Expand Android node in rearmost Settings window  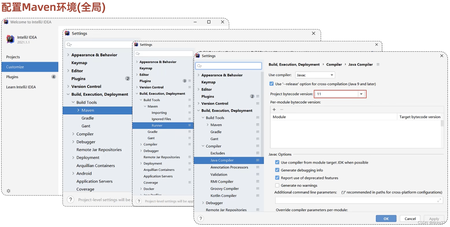click(x=73, y=173)
